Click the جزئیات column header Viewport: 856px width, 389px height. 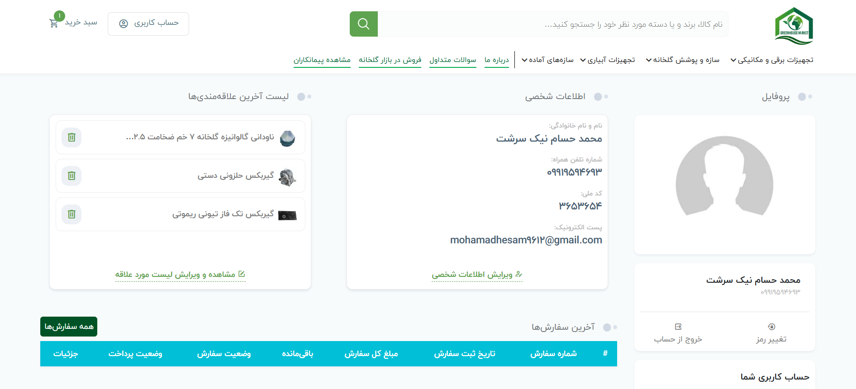[x=66, y=354]
